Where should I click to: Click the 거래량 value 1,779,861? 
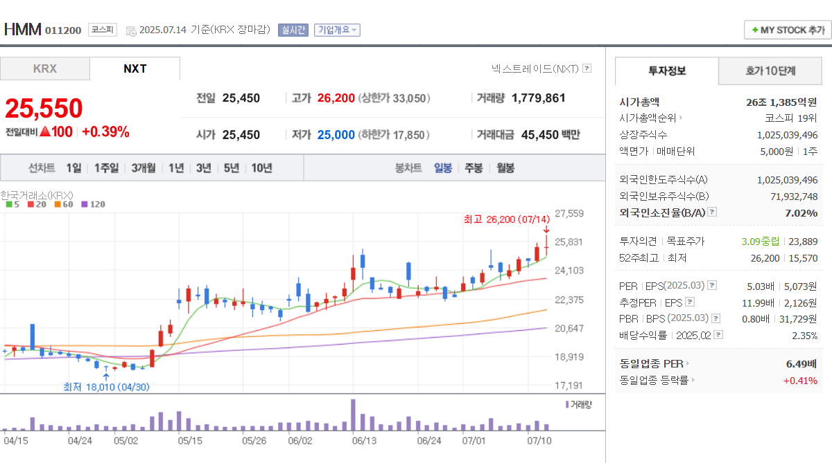(x=539, y=98)
